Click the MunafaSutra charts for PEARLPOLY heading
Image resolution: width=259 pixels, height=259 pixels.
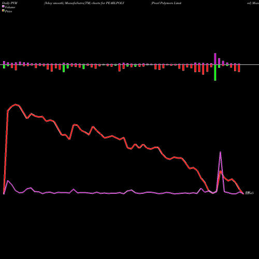[84, 3]
